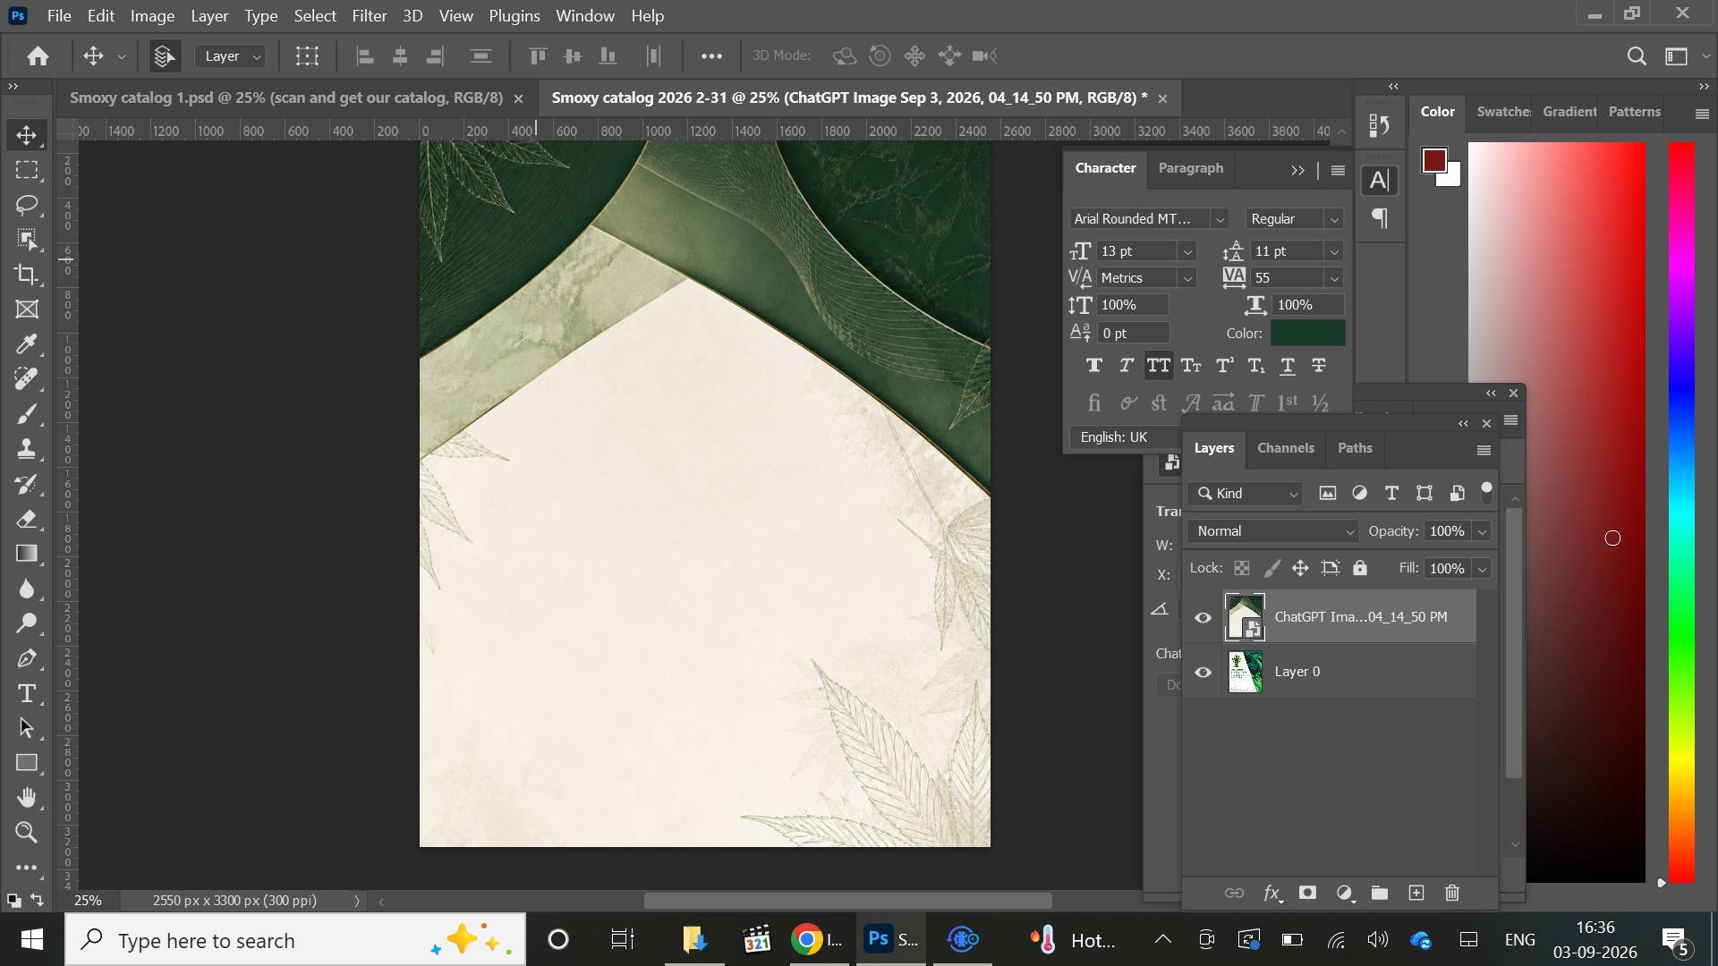Pick the Clone Stamp tool

[27, 449]
